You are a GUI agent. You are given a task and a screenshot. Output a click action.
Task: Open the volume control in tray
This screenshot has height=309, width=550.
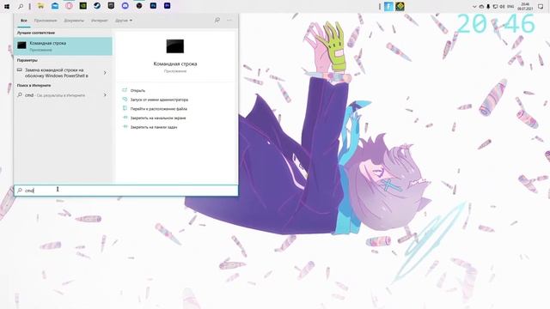(502, 7)
